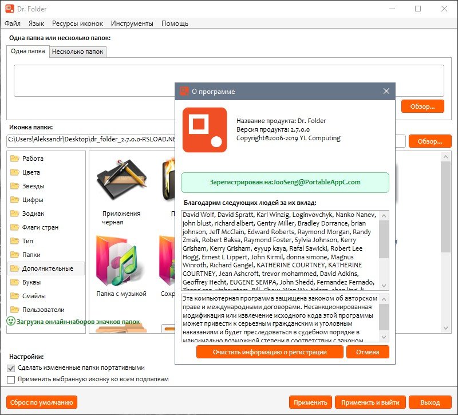Click the Выход button
The image size is (458, 415).
click(x=430, y=402)
